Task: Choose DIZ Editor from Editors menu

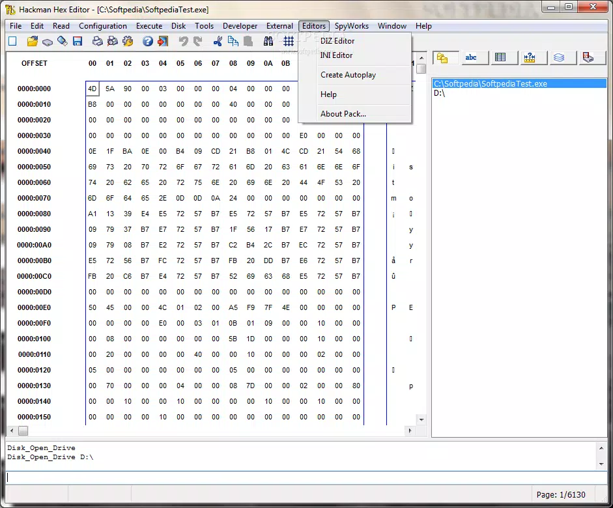Action: [x=354, y=40]
